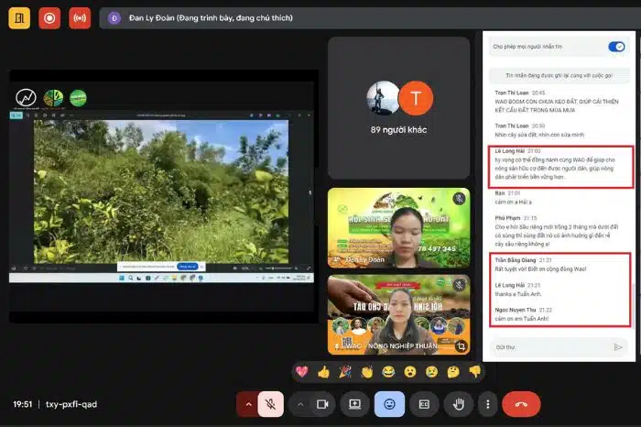Raise hand in the meeting
The width and height of the screenshot is (641, 427).
(459, 403)
